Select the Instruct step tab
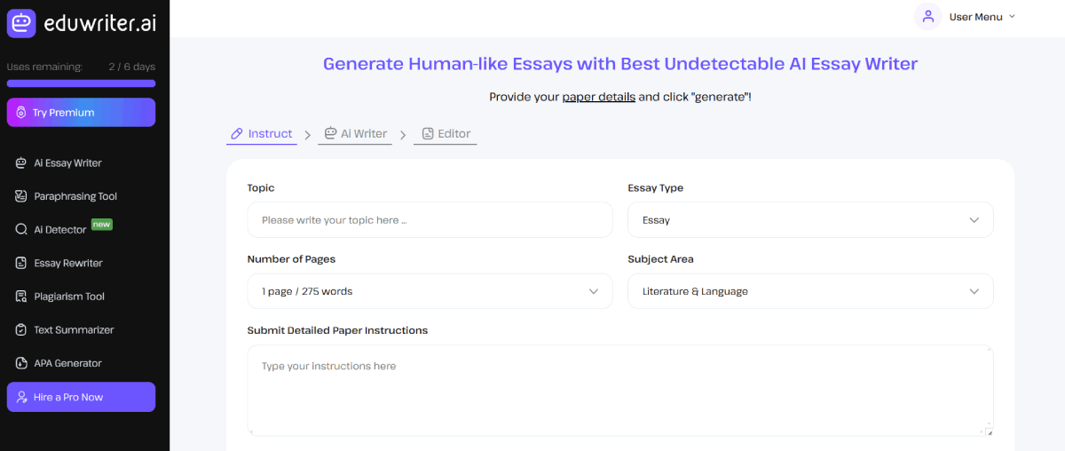1065x451 pixels. coord(261,134)
